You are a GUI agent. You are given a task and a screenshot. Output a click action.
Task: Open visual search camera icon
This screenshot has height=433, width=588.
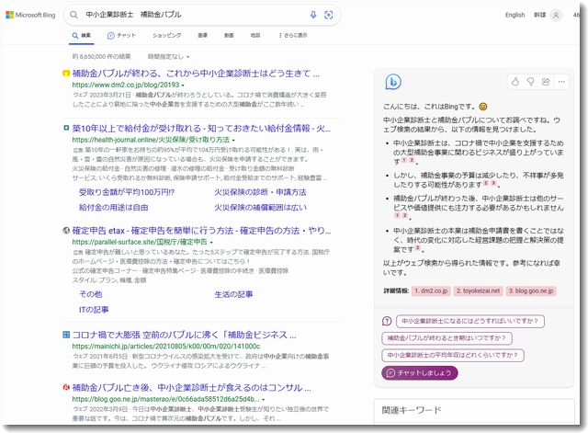pos(329,15)
